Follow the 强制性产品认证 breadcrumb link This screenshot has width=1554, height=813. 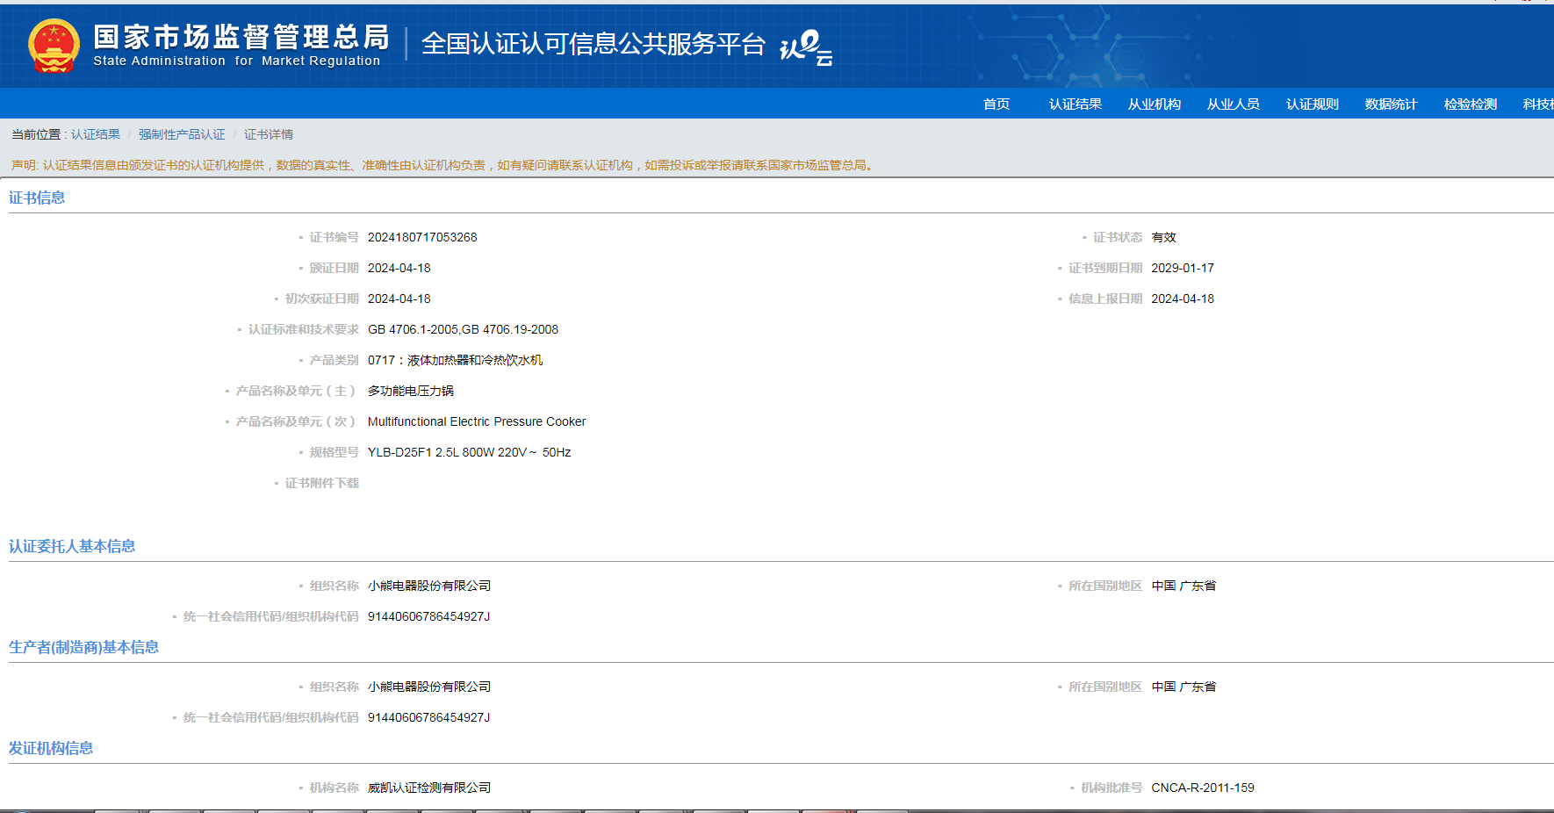pyautogui.click(x=182, y=134)
